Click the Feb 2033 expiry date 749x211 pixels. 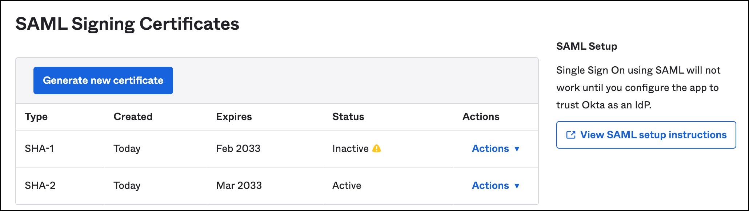tap(238, 148)
